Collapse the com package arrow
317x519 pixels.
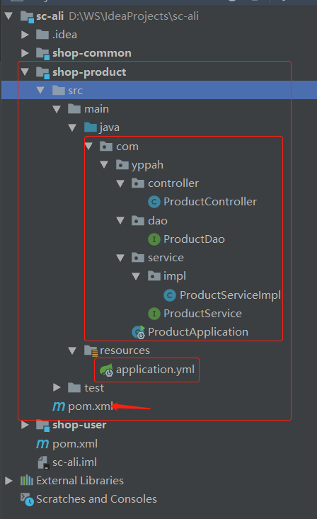pos(88,146)
